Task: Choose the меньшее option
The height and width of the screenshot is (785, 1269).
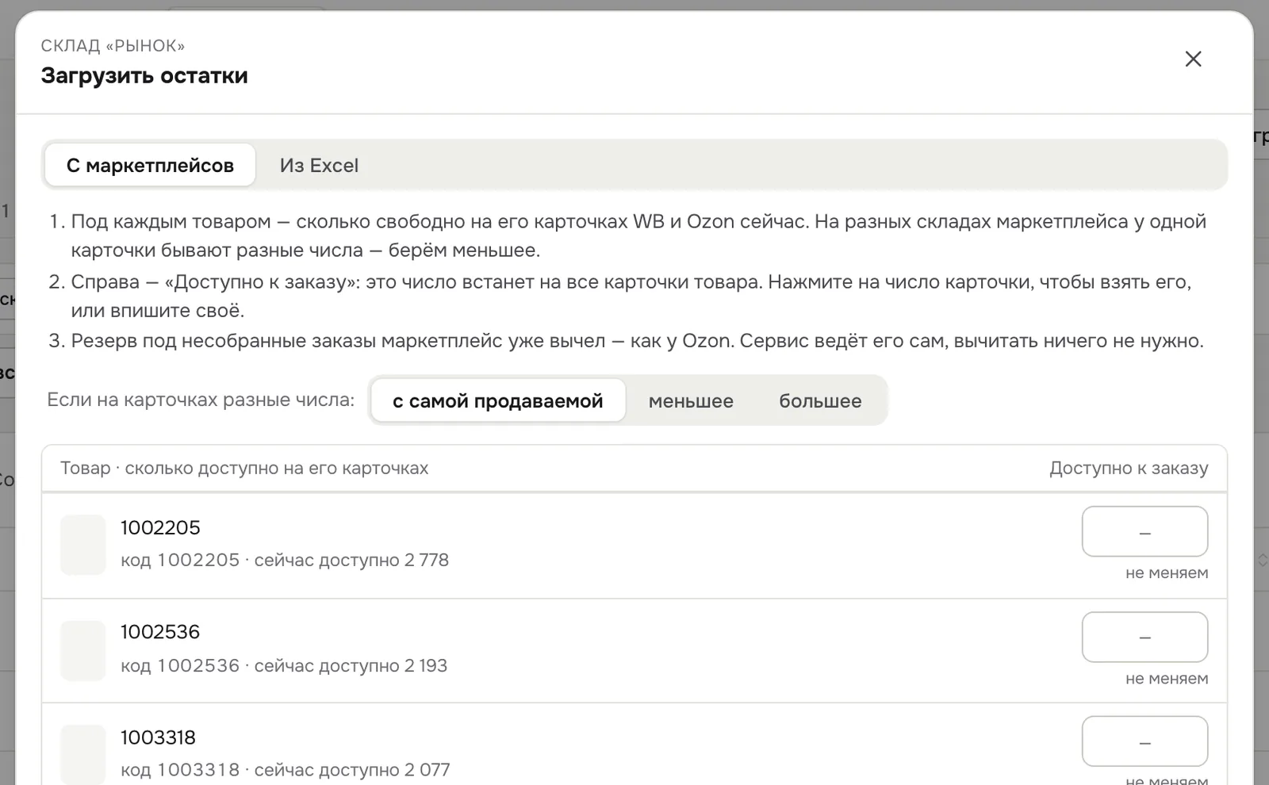Action: coord(691,400)
